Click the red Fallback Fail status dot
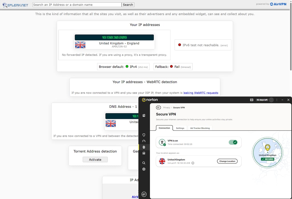Viewport: 292px width, 199px height. coord(171,66)
